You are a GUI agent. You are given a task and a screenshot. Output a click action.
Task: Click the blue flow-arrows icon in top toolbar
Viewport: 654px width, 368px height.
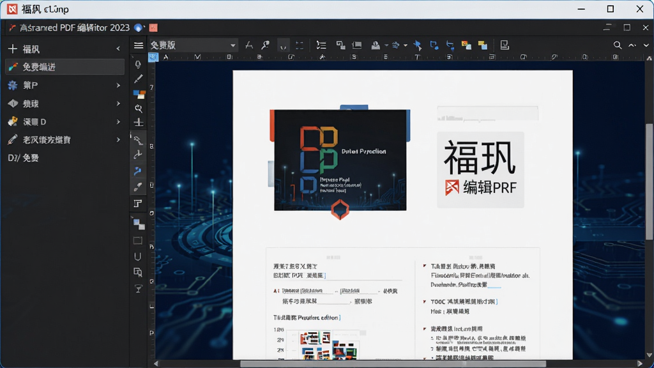tap(395, 45)
